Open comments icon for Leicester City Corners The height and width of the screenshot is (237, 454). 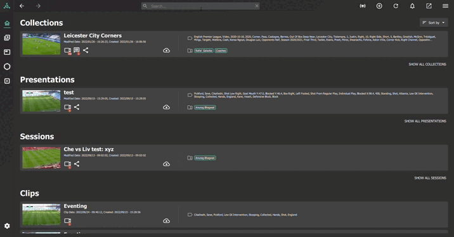click(77, 51)
